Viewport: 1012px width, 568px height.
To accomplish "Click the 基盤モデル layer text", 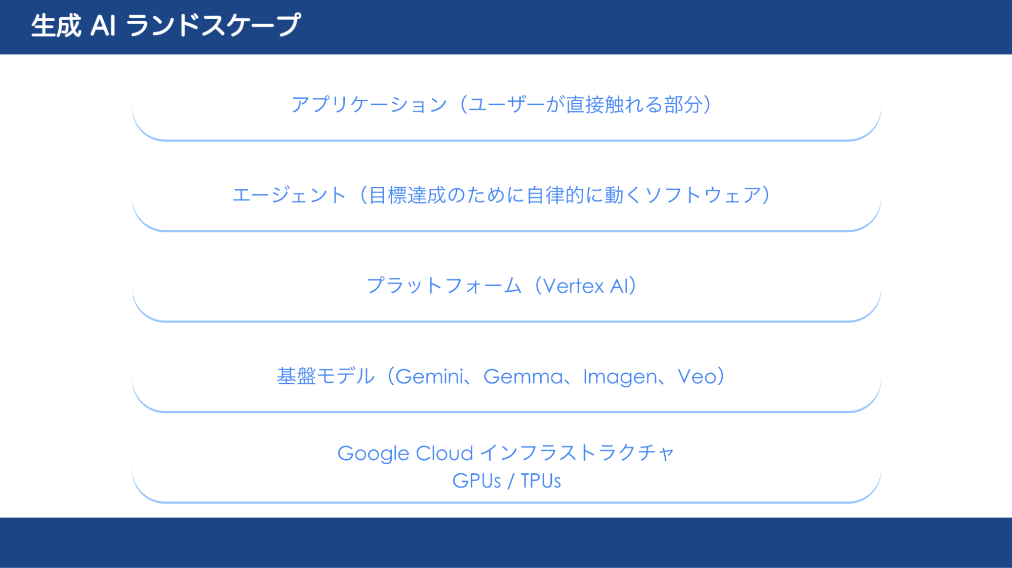I will click(501, 376).
